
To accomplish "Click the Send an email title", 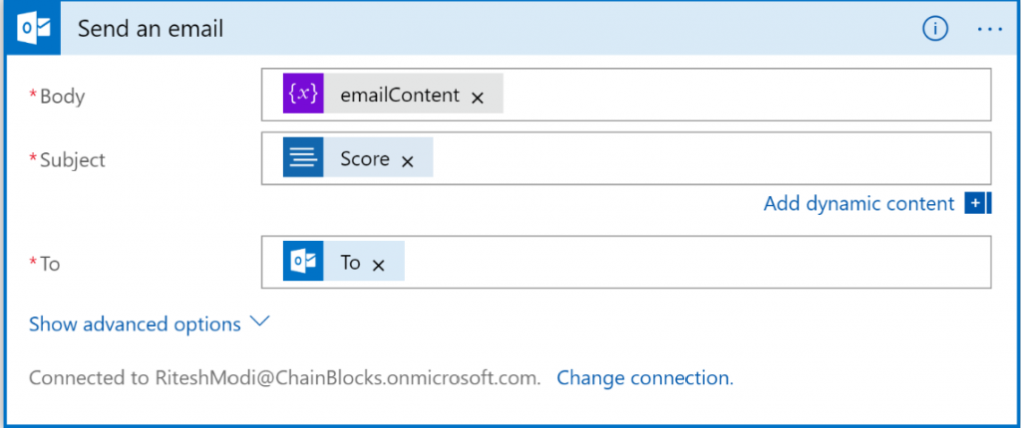I will click(151, 29).
